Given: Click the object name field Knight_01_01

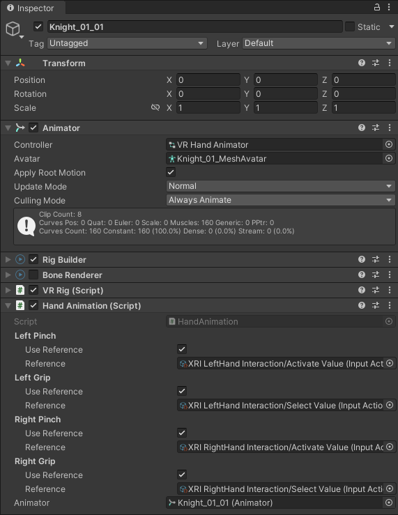Looking at the screenshot, I should pyautogui.click(x=195, y=27).
